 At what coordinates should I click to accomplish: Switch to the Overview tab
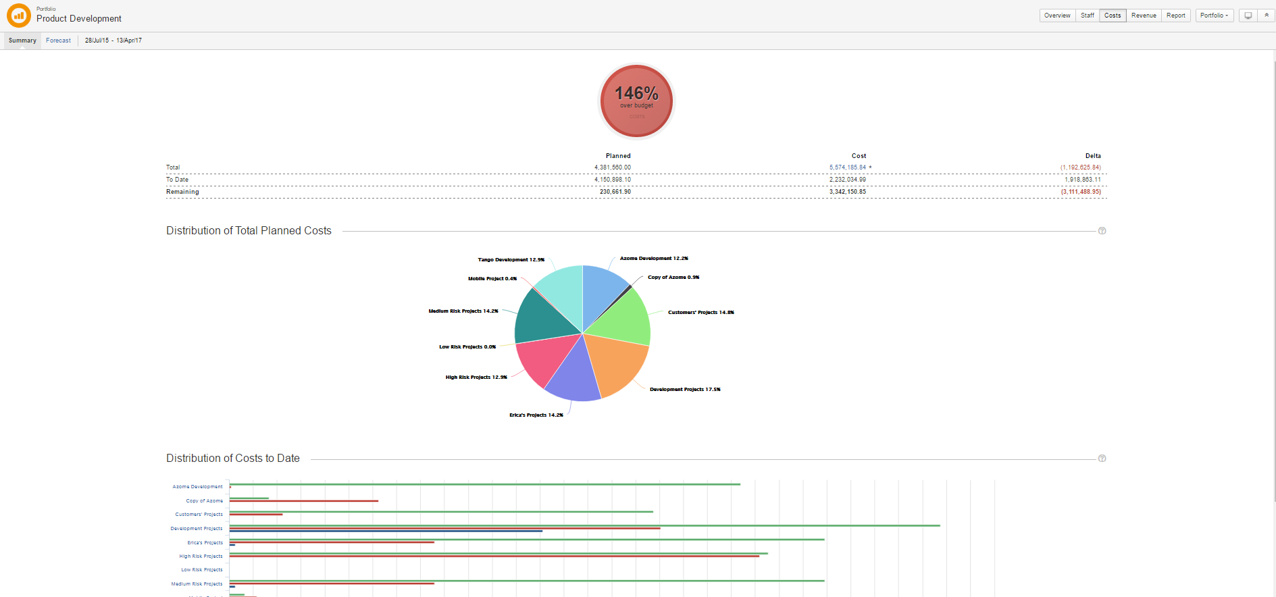(1057, 16)
